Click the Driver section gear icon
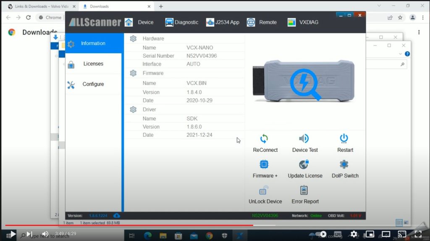The width and height of the screenshot is (430, 241). (x=133, y=109)
